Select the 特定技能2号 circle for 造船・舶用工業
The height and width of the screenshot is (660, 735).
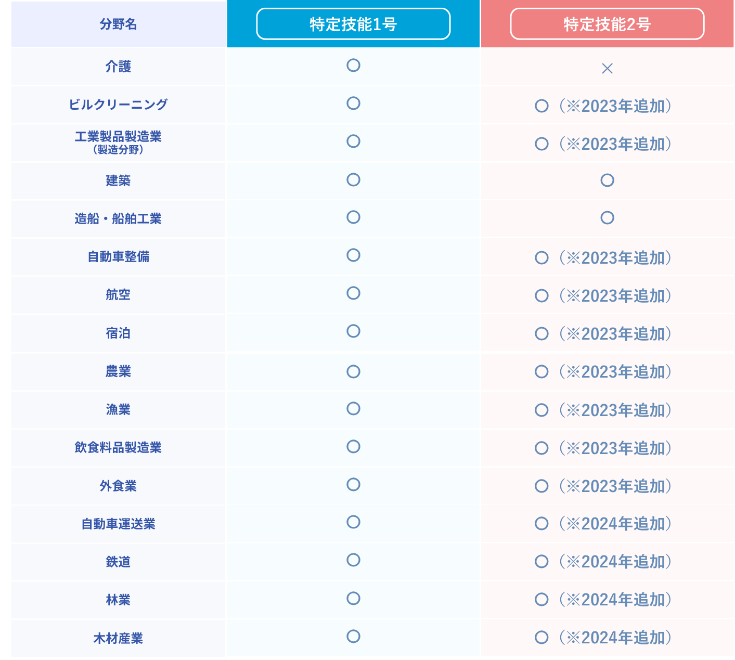[607, 218]
